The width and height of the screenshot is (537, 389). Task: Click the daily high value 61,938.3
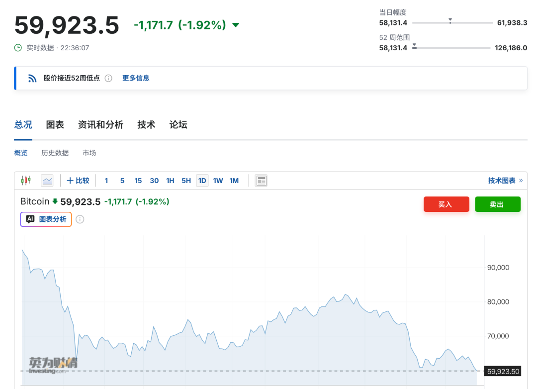(512, 23)
